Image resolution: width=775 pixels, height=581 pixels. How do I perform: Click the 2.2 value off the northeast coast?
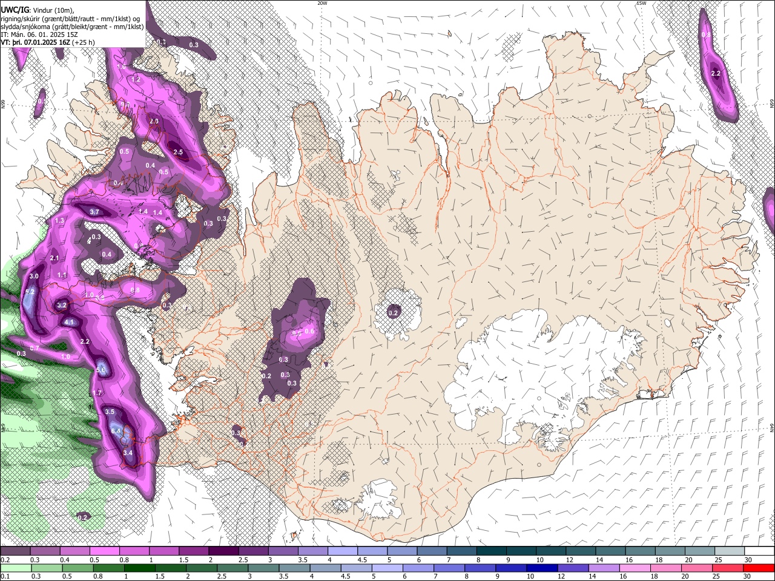716,73
